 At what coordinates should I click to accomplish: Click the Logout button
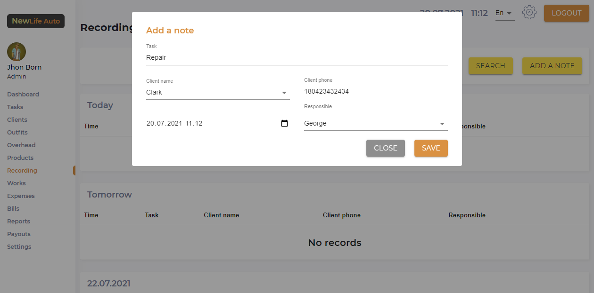tap(566, 13)
